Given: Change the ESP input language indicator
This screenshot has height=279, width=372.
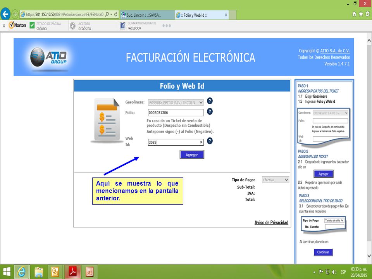Looking at the screenshot, I should coord(343,272).
